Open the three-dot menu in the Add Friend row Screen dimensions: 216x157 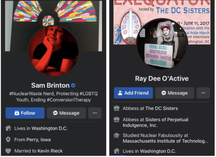[203, 93]
